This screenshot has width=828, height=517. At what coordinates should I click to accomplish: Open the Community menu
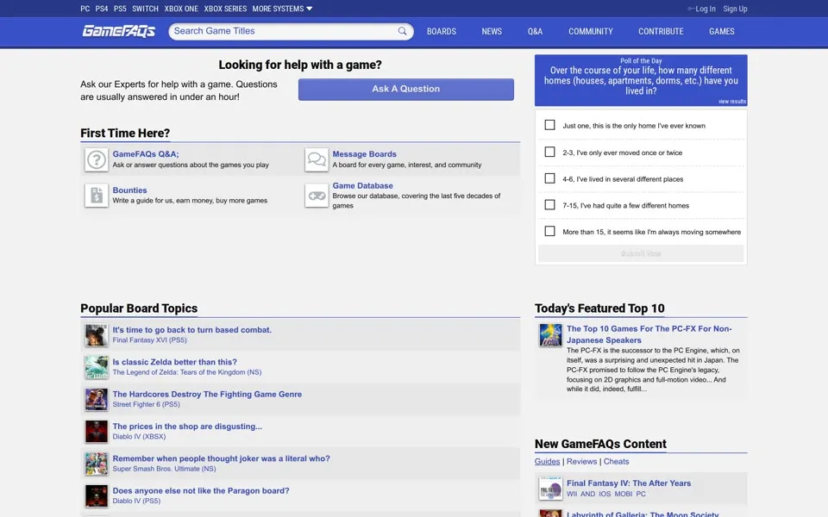pyautogui.click(x=590, y=31)
